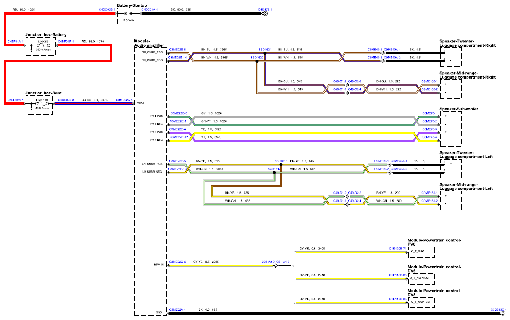Image resolution: width=510 pixels, height=320 pixels.
Task: Select pin label C3ME22E-12
Action: pos(179,137)
